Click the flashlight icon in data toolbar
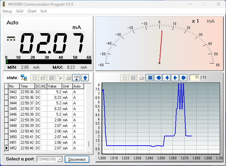This screenshot has height=166, width=226. coord(59,78)
